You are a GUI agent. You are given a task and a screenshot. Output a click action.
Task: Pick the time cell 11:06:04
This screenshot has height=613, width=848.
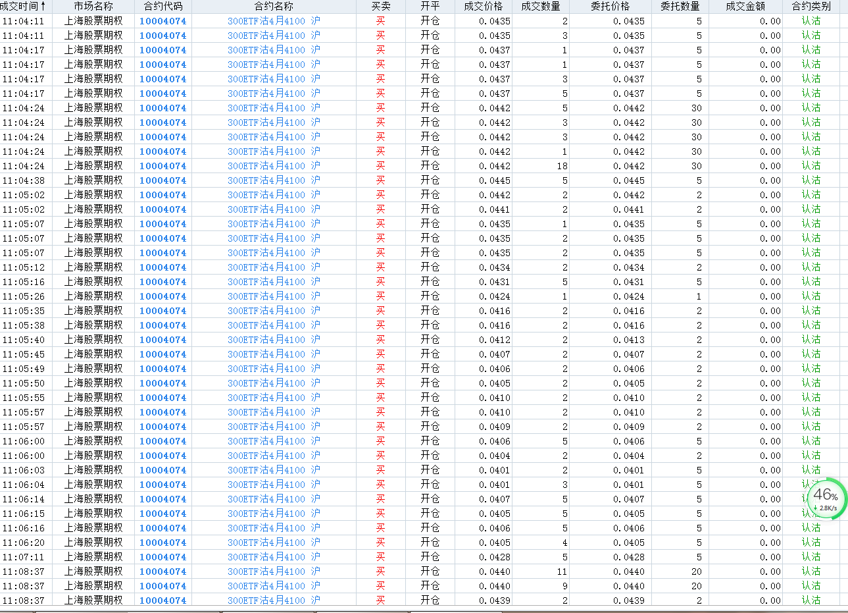click(x=24, y=485)
